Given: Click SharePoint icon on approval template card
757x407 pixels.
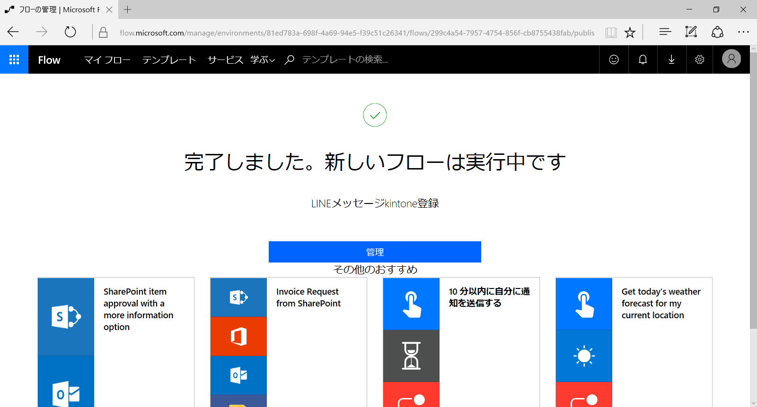Looking at the screenshot, I should (x=66, y=316).
